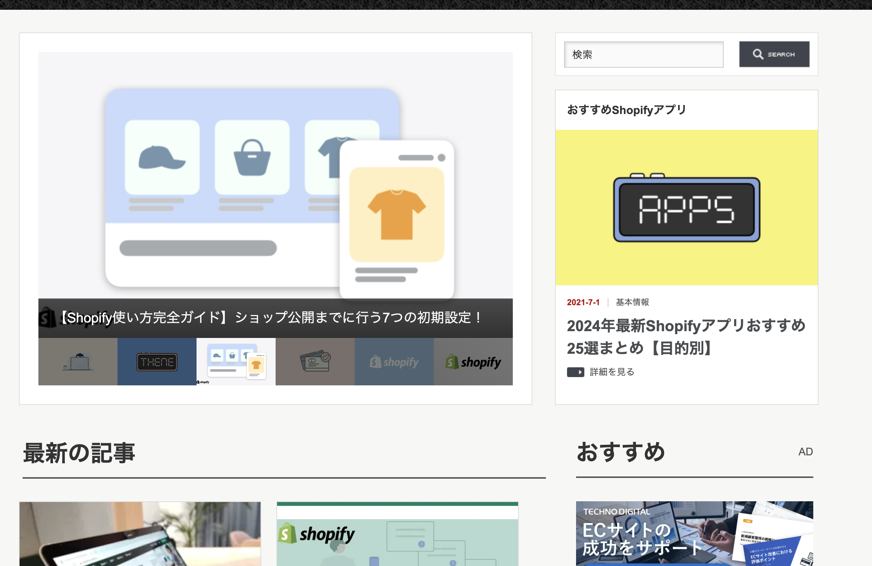Open the featured Shopify usage guide slide image

(275, 175)
